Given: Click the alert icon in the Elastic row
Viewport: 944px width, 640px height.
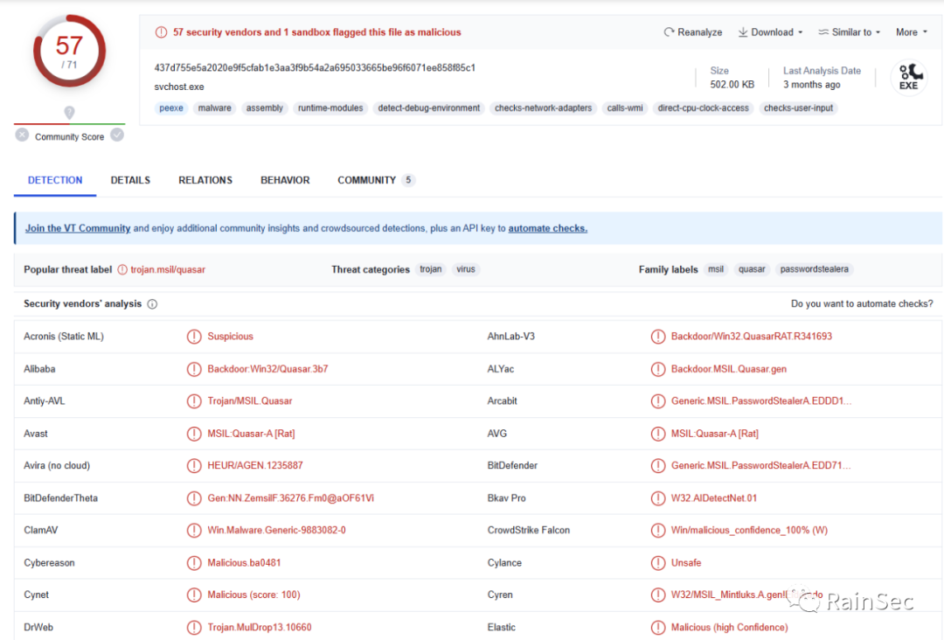Looking at the screenshot, I should (658, 628).
